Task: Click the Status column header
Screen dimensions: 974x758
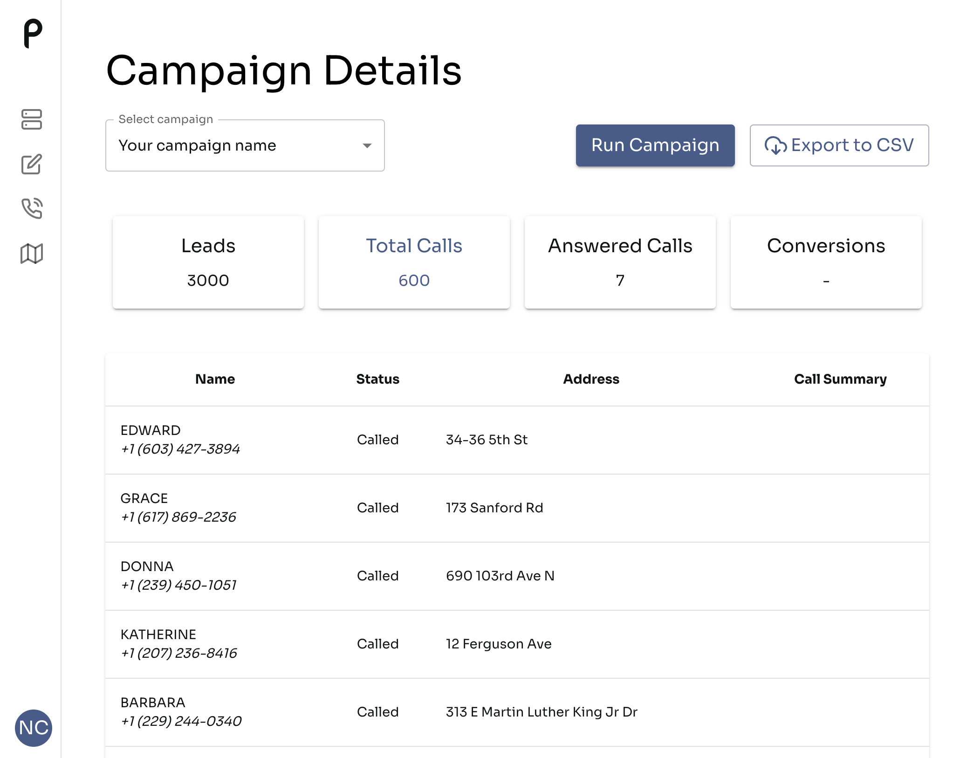Action: click(x=378, y=379)
